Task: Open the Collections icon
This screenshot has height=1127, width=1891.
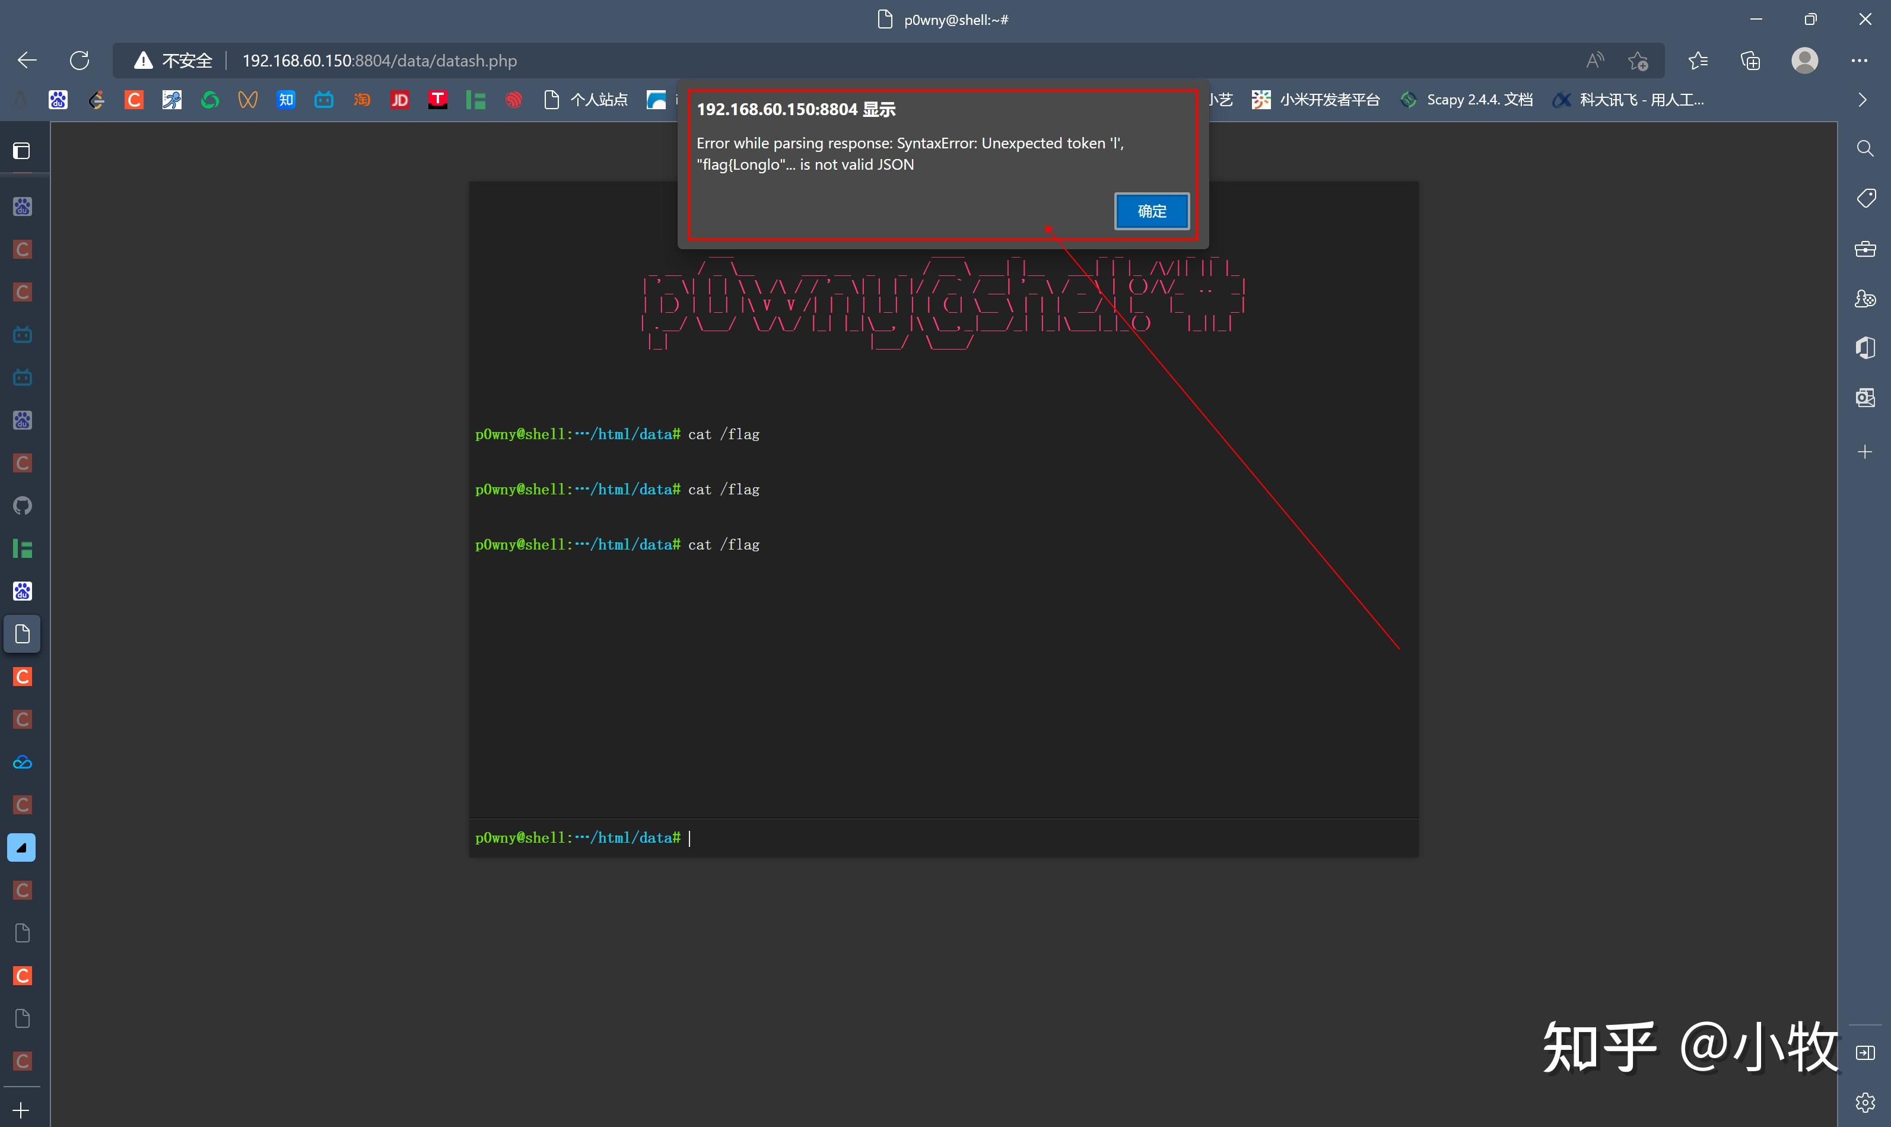Action: 1750,61
